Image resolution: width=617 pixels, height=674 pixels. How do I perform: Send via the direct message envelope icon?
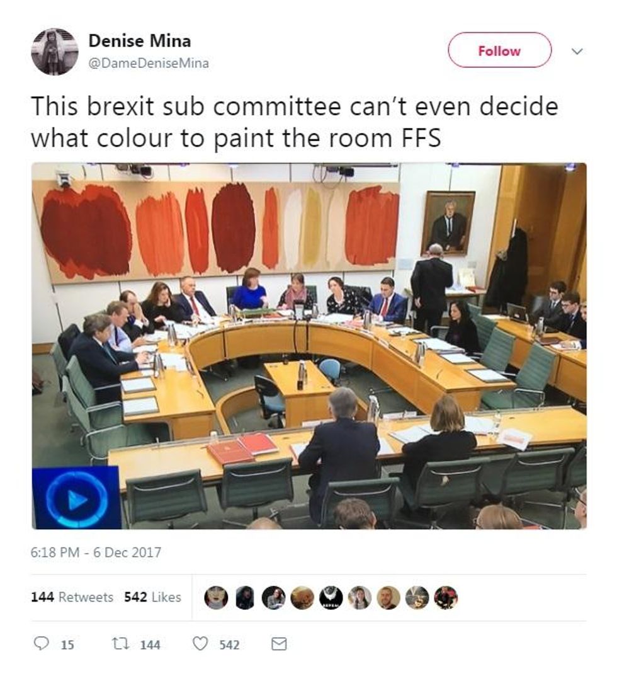pos(280,644)
